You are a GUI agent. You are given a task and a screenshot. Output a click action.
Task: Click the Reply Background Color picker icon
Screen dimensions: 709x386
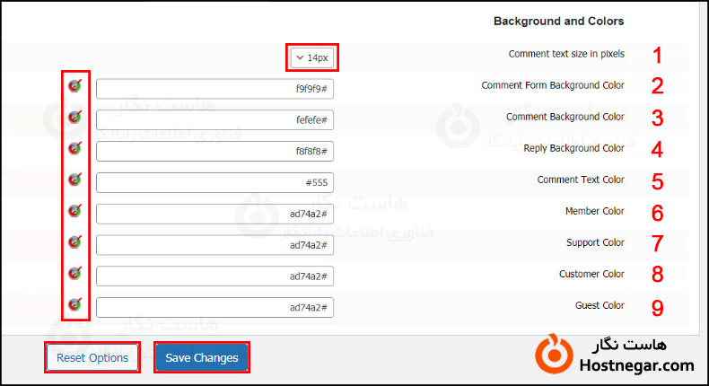pyautogui.click(x=75, y=148)
